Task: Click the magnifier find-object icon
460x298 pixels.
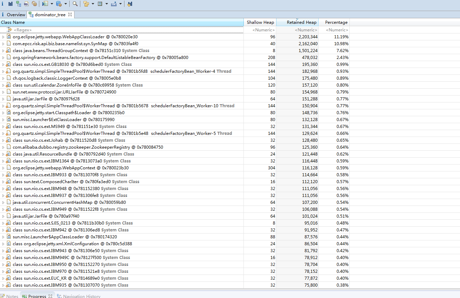Action: [x=75, y=4]
